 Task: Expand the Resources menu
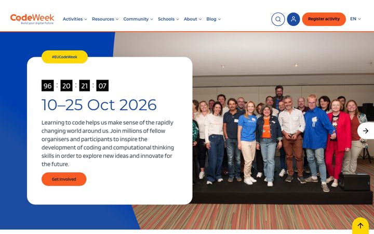click(x=105, y=19)
